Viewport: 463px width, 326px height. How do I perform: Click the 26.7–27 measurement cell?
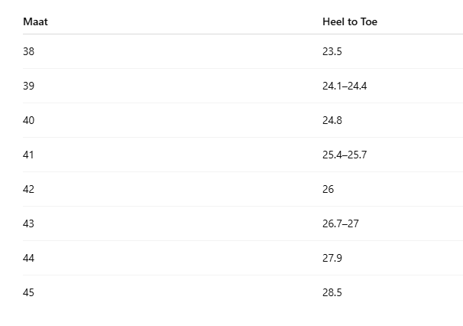point(341,223)
